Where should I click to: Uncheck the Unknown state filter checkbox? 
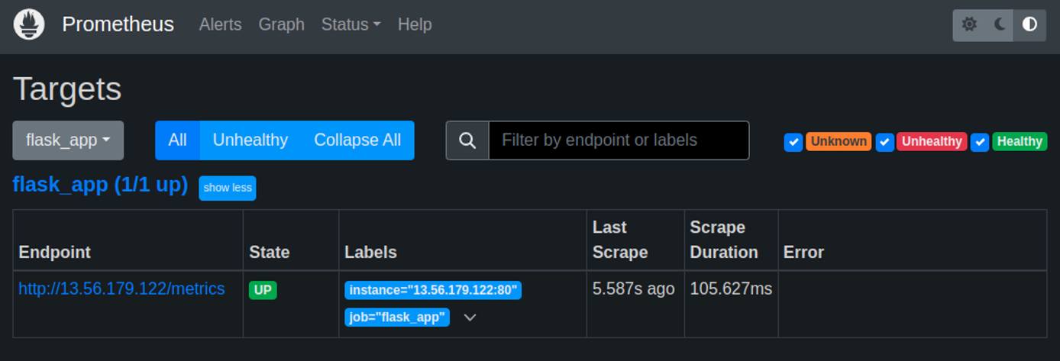793,142
